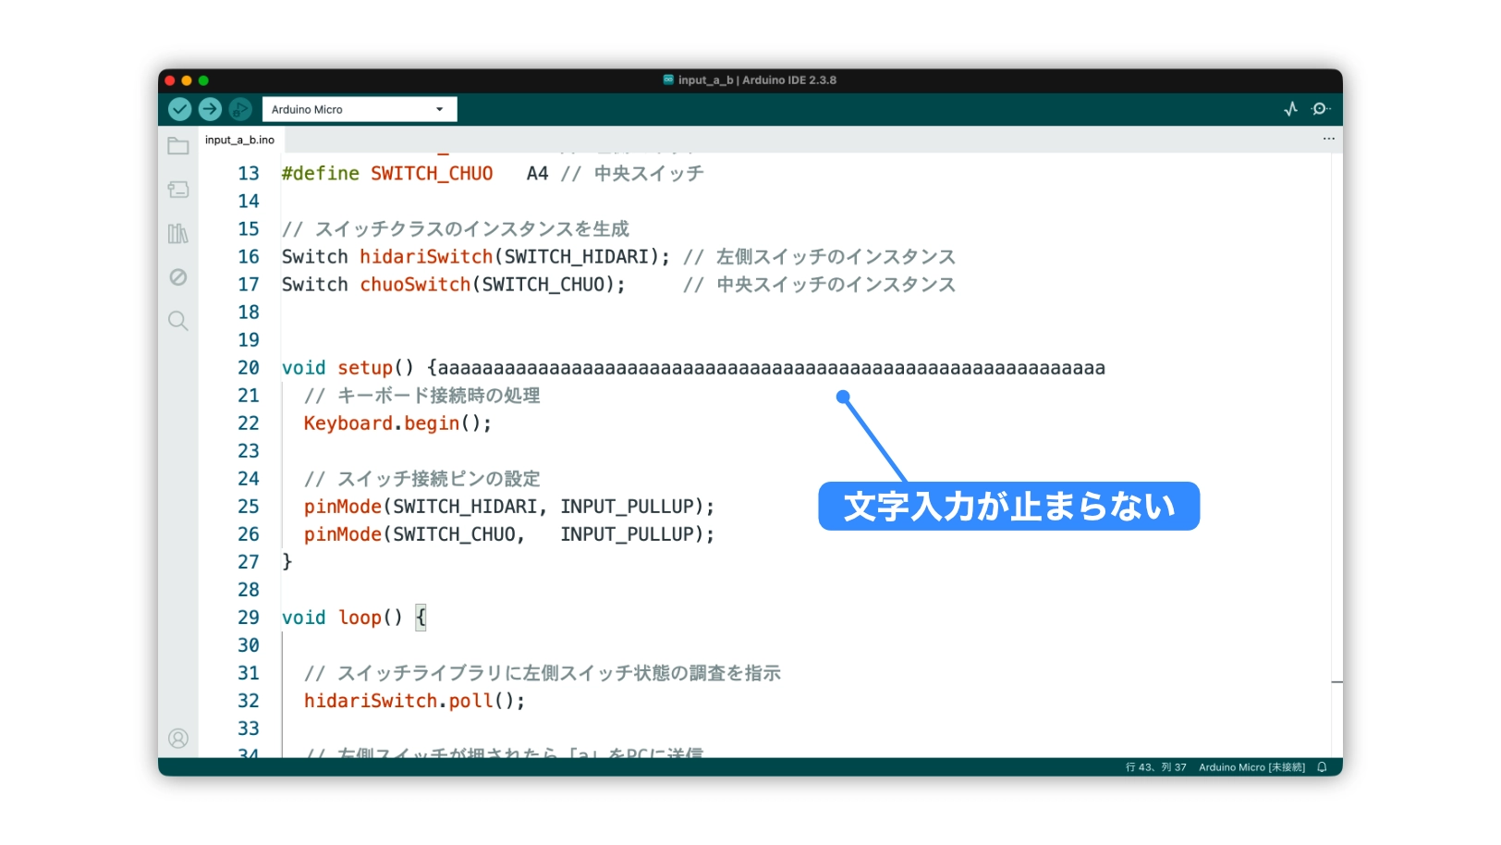Open the Search magnifier sidebar icon

point(178,321)
